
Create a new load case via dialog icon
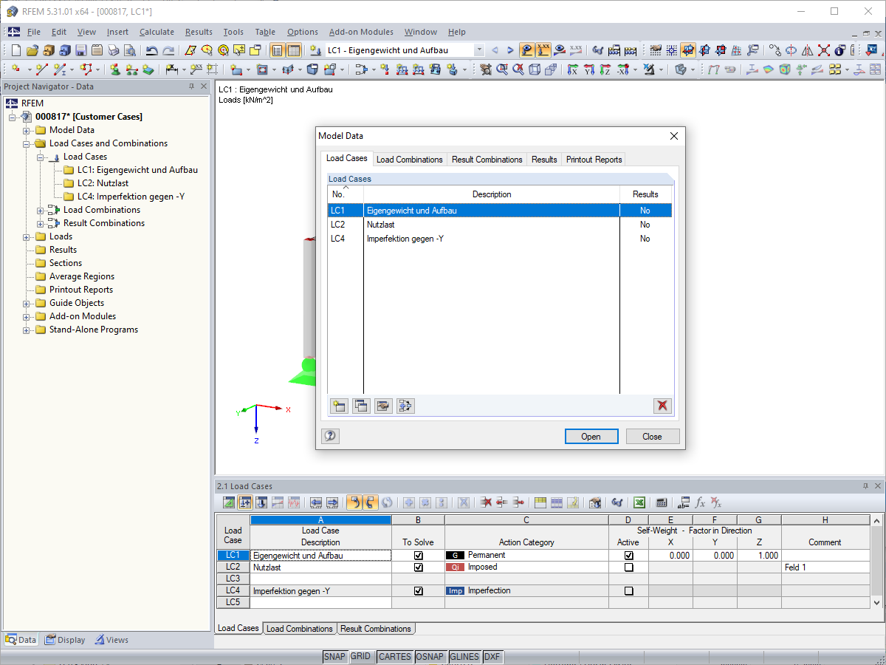[339, 406]
